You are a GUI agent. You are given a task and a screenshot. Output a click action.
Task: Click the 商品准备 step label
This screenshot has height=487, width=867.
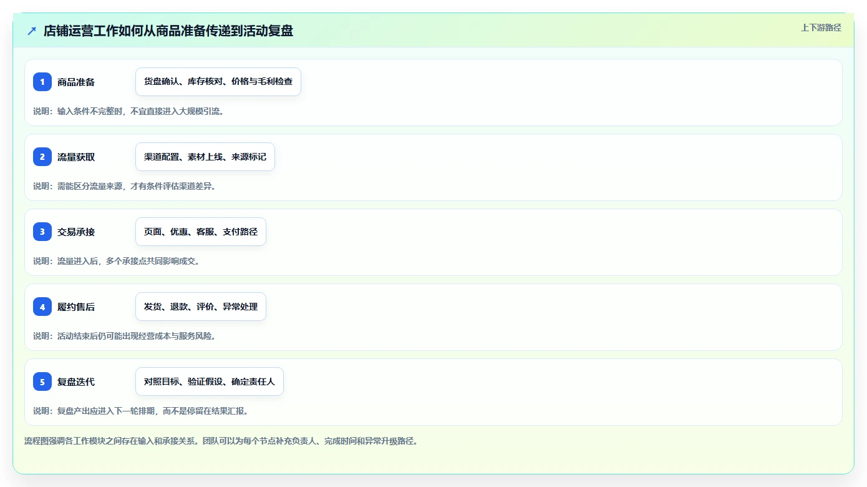point(76,82)
